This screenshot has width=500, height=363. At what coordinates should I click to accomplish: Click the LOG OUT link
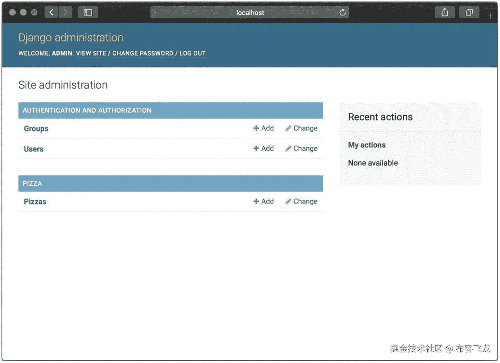[192, 53]
